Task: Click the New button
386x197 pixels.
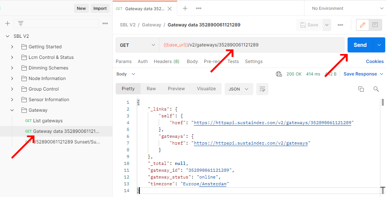Action: click(81, 8)
